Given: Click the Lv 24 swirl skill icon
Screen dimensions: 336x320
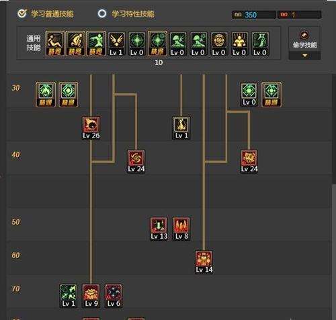Looking at the screenshot, I should pyautogui.click(x=136, y=162).
